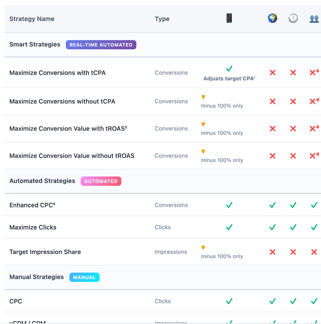Click the blue MANUAL badge

pyautogui.click(x=84, y=277)
